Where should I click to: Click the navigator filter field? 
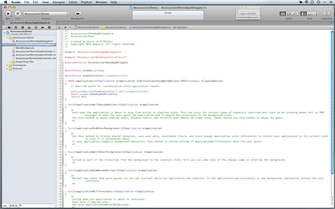pyautogui.click(x=37, y=206)
